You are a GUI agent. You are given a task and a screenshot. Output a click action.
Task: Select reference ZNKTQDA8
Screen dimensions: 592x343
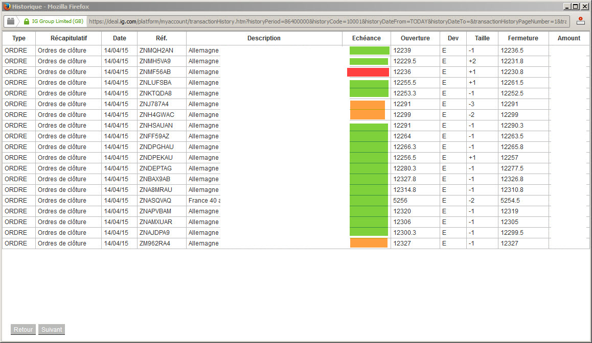coord(155,93)
